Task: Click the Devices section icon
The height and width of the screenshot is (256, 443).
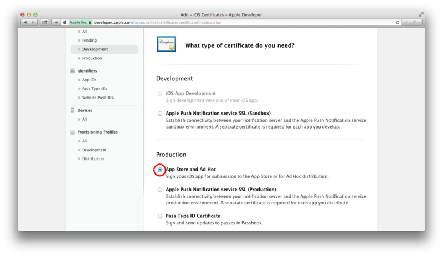Action: 73,110
